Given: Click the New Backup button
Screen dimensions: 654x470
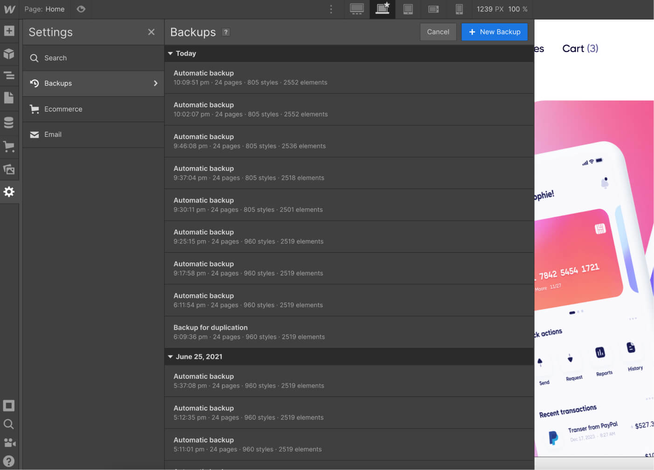Looking at the screenshot, I should point(495,32).
